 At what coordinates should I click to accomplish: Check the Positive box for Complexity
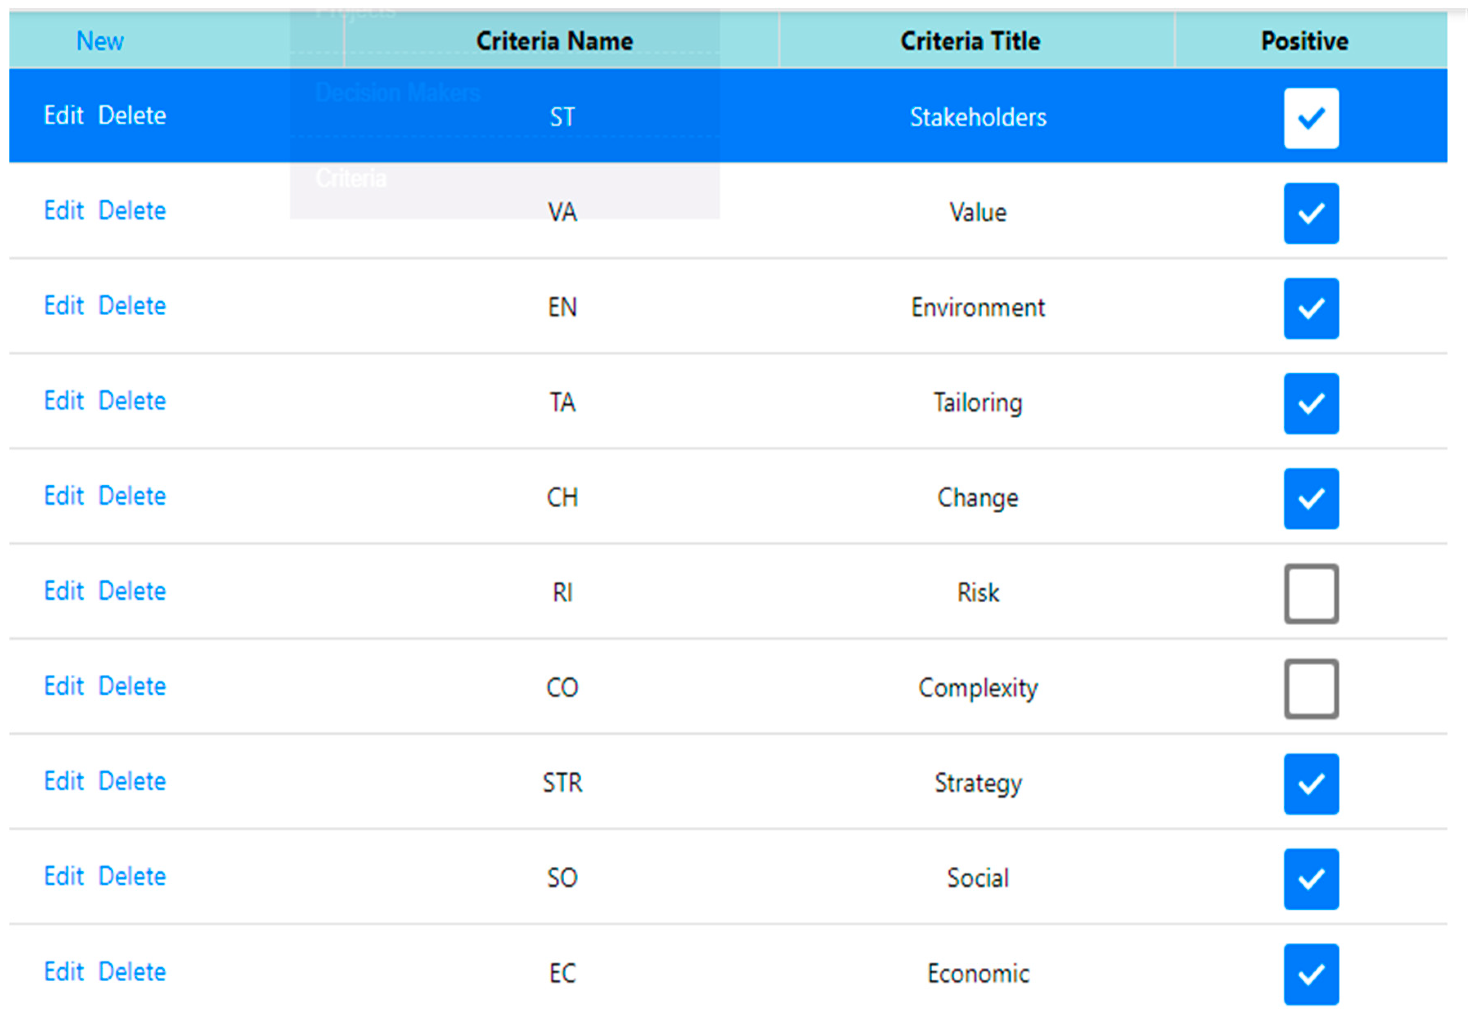1310,689
